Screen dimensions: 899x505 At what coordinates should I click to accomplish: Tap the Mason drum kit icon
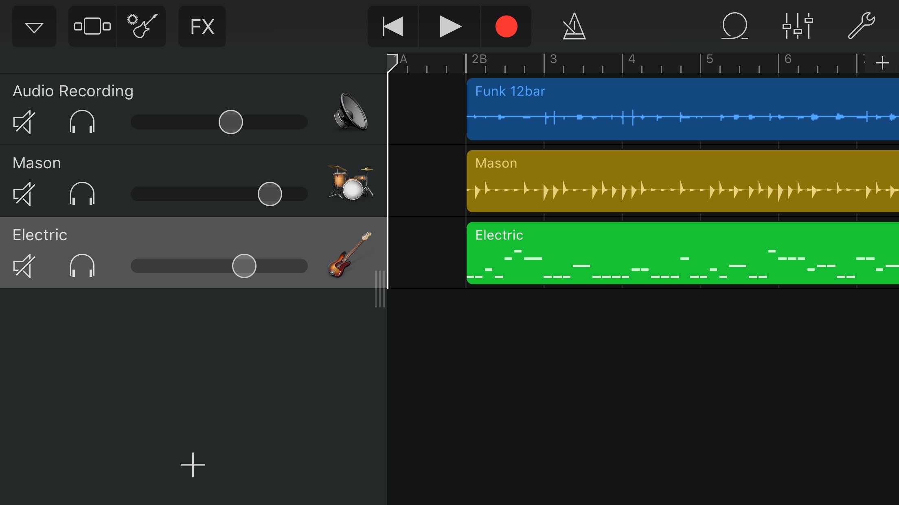(x=351, y=182)
